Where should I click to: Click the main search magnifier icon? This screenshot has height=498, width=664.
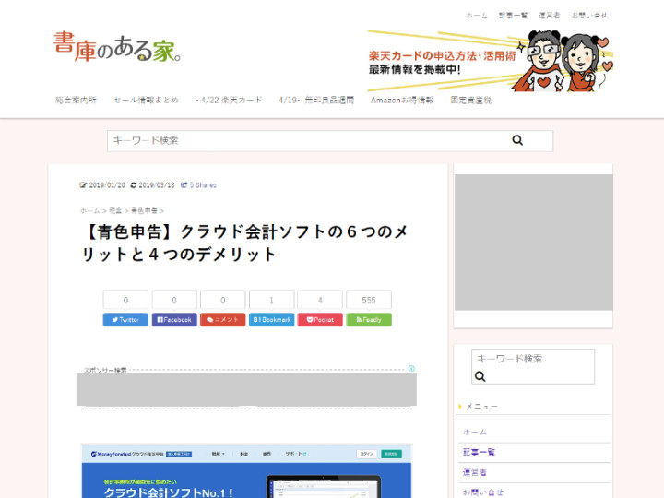517,140
